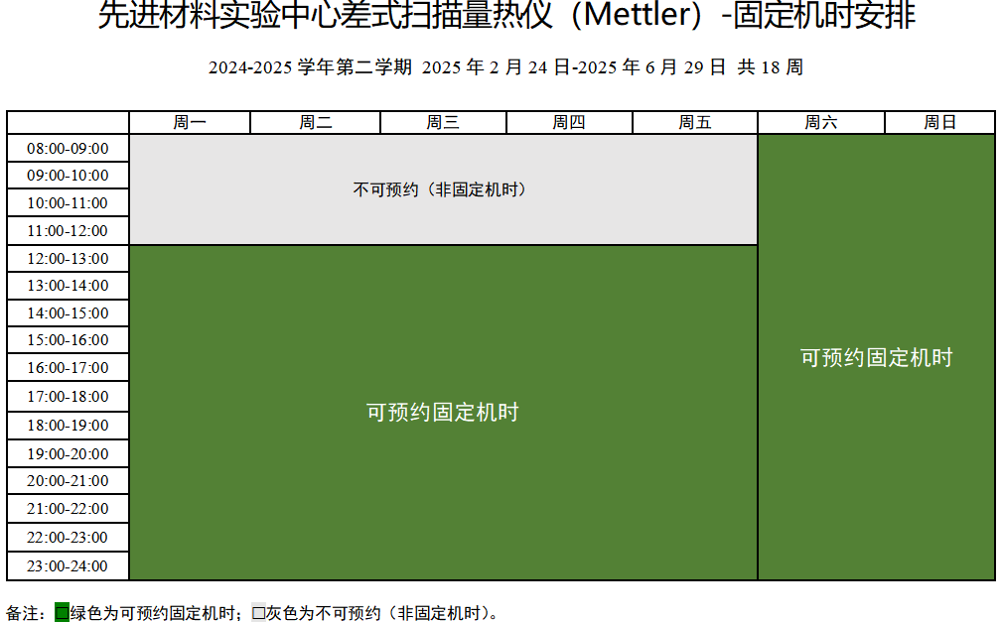Image resolution: width=1002 pixels, height=622 pixels.
Task: Click the 2024-2025 学年第二学期 date subtitle
Action: (505, 67)
